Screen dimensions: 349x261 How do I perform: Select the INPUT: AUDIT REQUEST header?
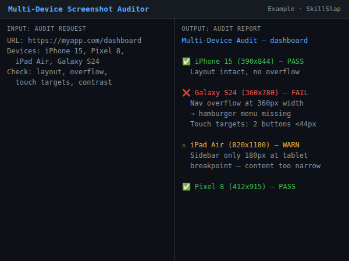[47, 28]
